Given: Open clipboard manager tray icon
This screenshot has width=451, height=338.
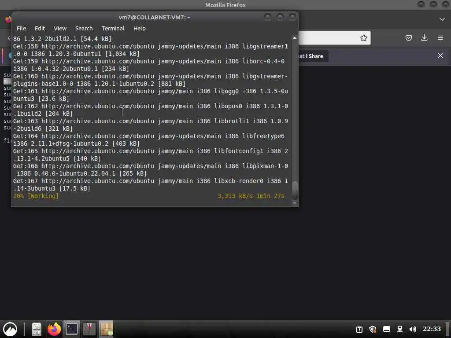Looking at the screenshot, I should pos(359,329).
